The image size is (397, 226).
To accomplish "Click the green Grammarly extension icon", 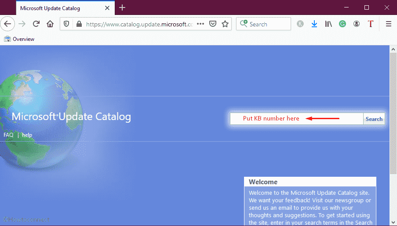I will (x=342, y=24).
